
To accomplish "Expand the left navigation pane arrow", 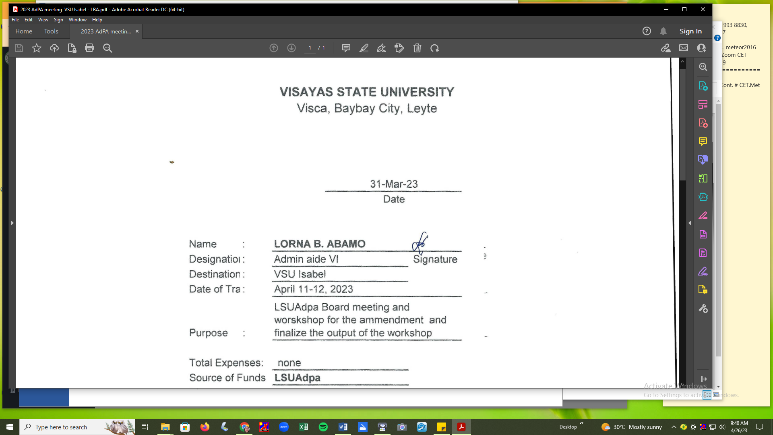I will 12,223.
